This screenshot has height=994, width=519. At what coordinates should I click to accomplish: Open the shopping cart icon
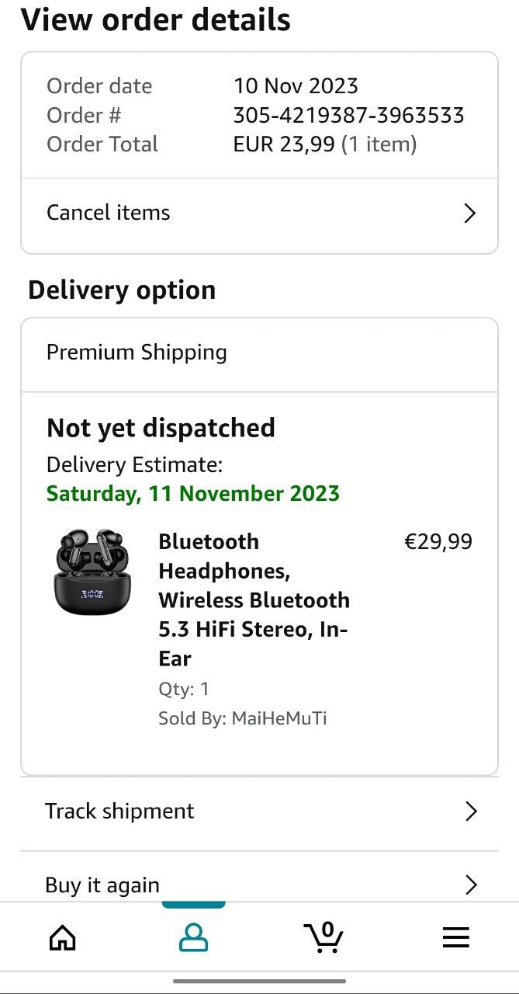tap(324, 937)
